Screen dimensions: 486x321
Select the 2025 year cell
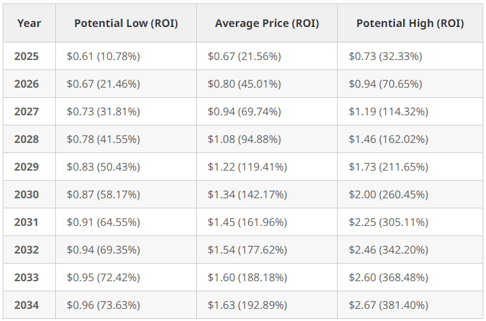coord(26,56)
